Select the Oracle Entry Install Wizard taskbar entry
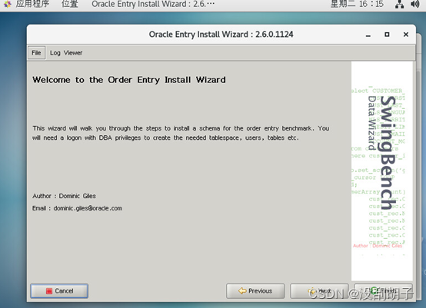426x308 pixels. 153,4
